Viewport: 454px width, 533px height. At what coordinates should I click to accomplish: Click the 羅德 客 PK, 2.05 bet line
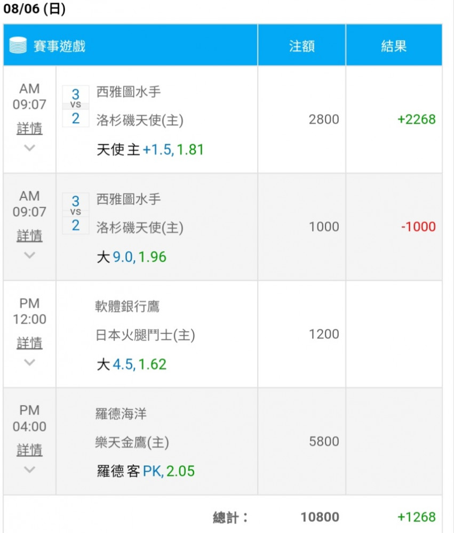[x=146, y=471]
